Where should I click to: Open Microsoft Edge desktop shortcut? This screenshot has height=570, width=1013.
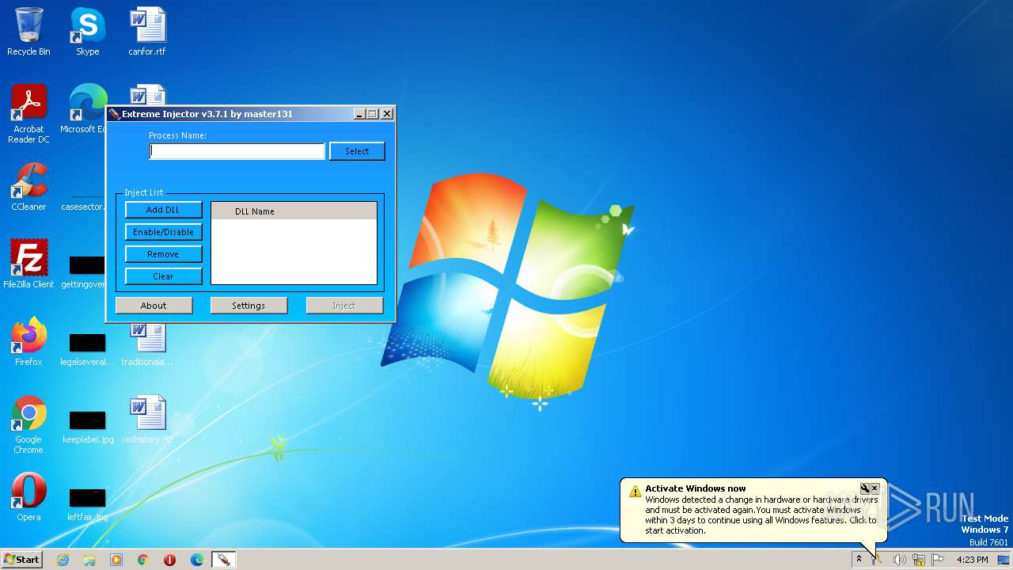coord(85,109)
